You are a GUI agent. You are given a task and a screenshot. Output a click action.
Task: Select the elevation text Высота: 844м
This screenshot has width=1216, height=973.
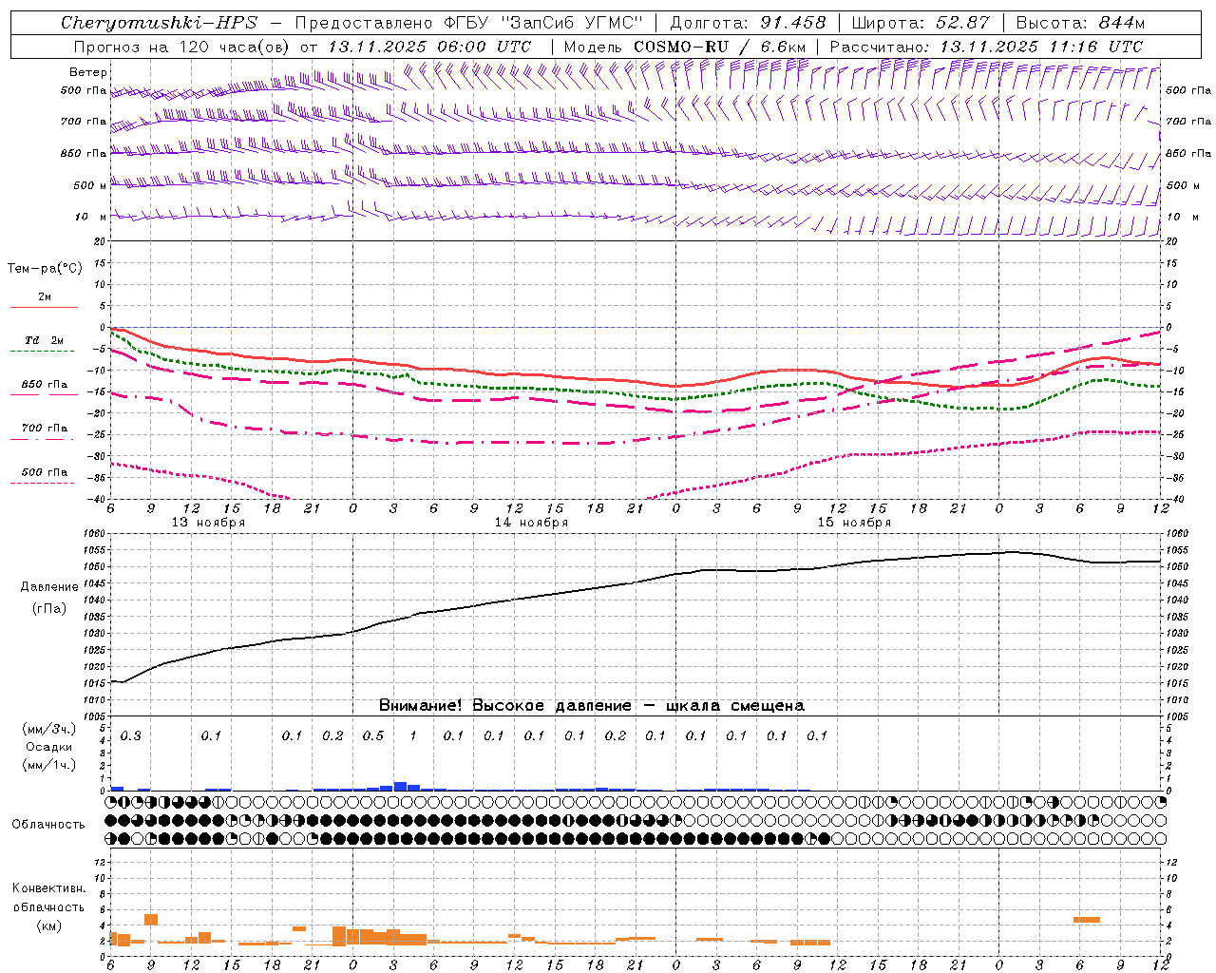[x=1080, y=23]
